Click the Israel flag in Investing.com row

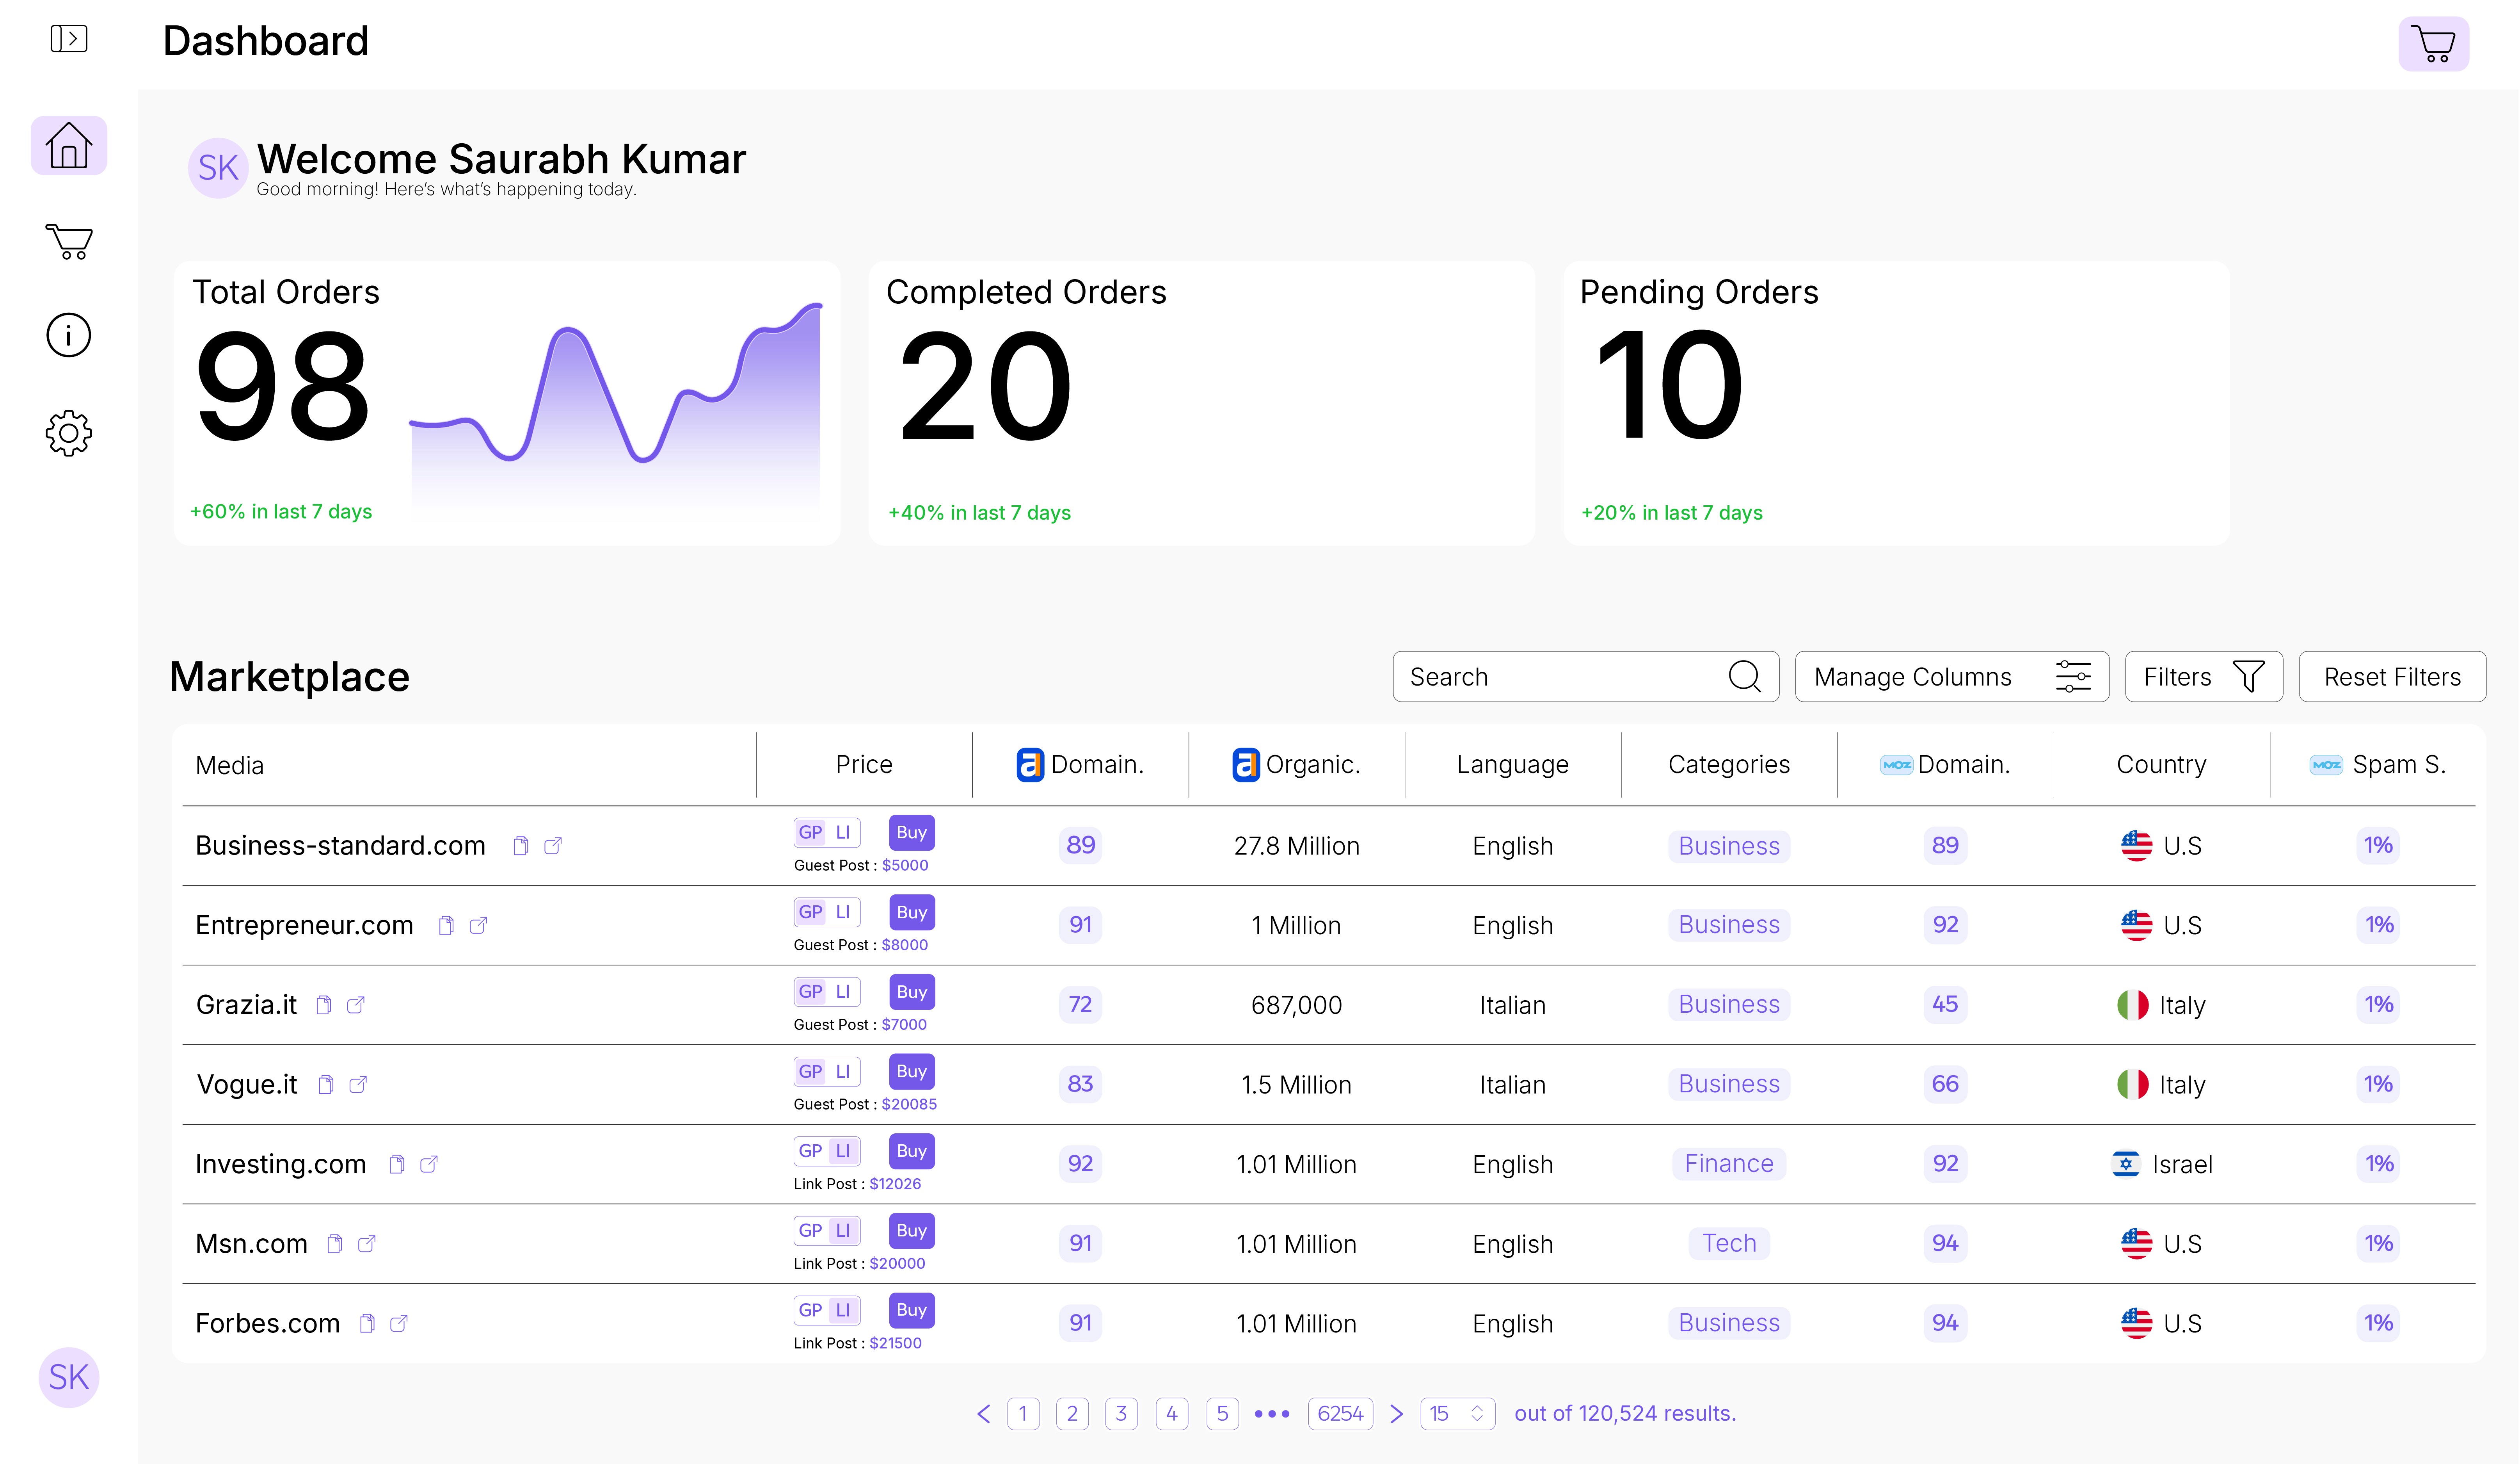click(x=2126, y=1164)
